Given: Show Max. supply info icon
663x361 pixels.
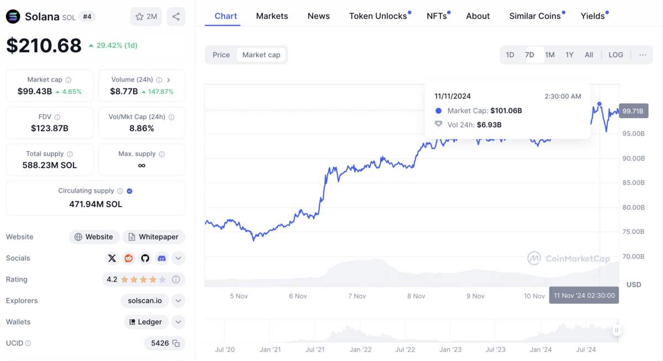Looking at the screenshot, I should [x=161, y=154].
